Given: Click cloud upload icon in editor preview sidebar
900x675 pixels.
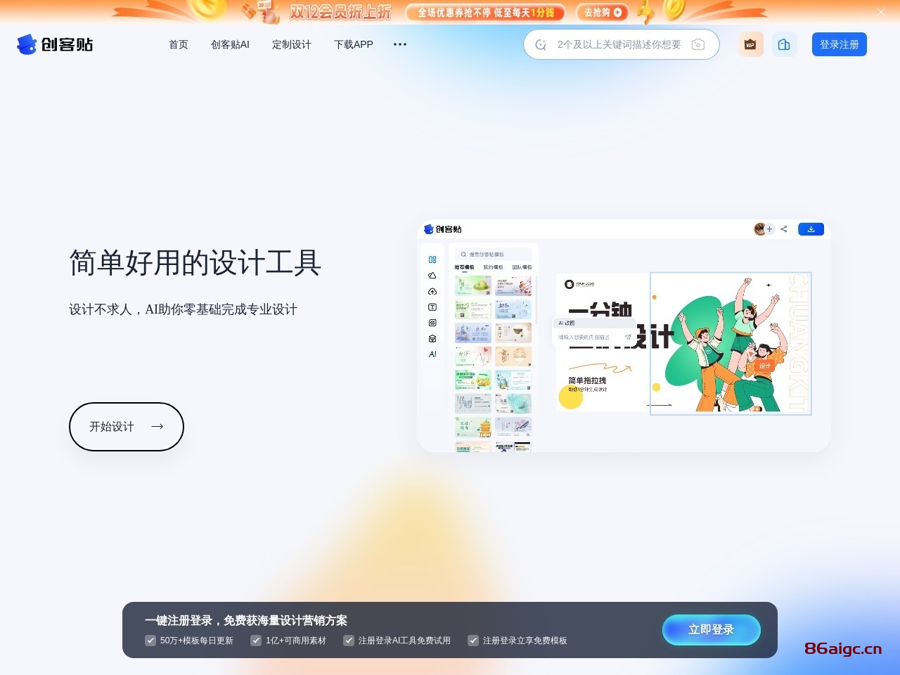Looking at the screenshot, I should pos(432,291).
